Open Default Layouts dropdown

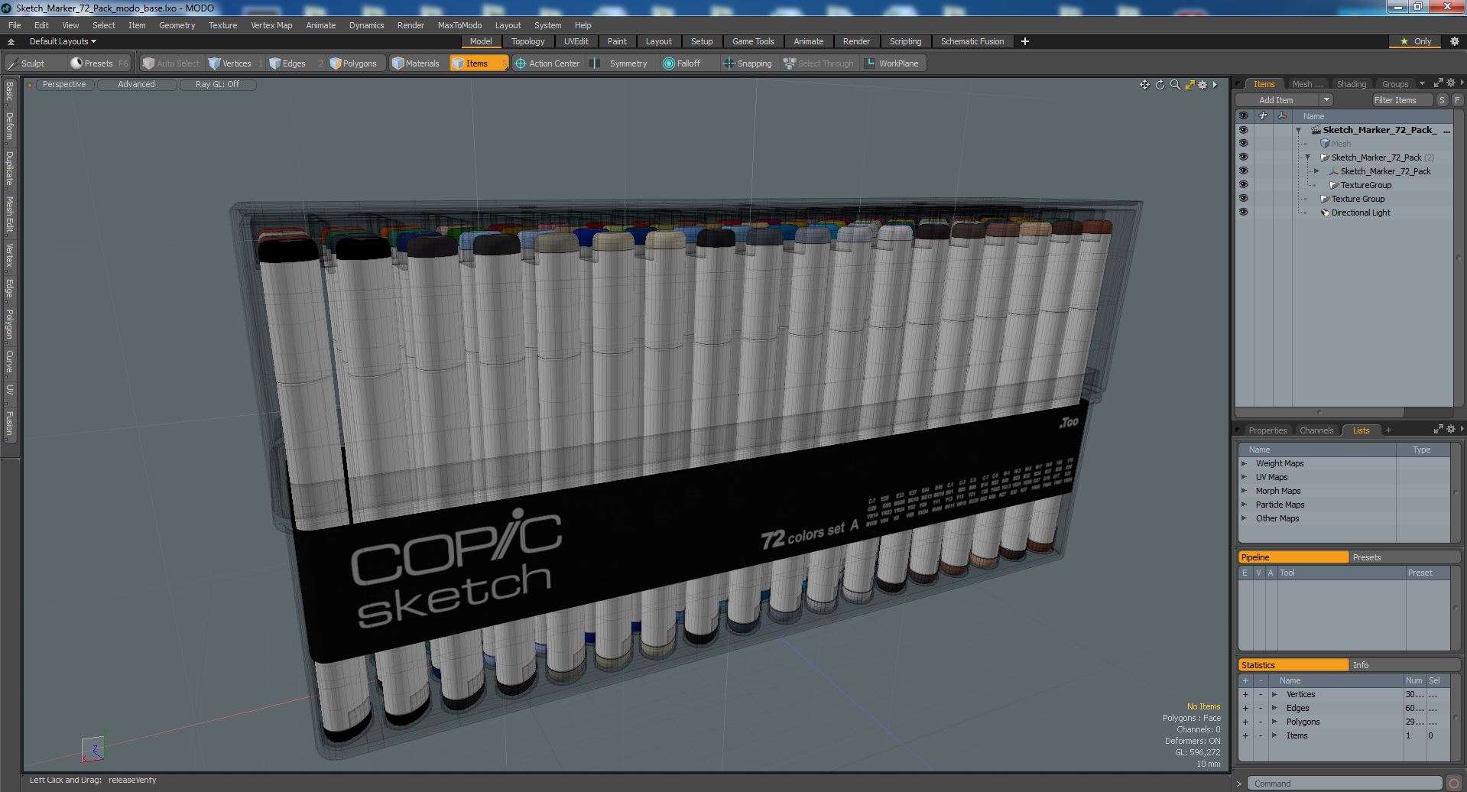63,41
